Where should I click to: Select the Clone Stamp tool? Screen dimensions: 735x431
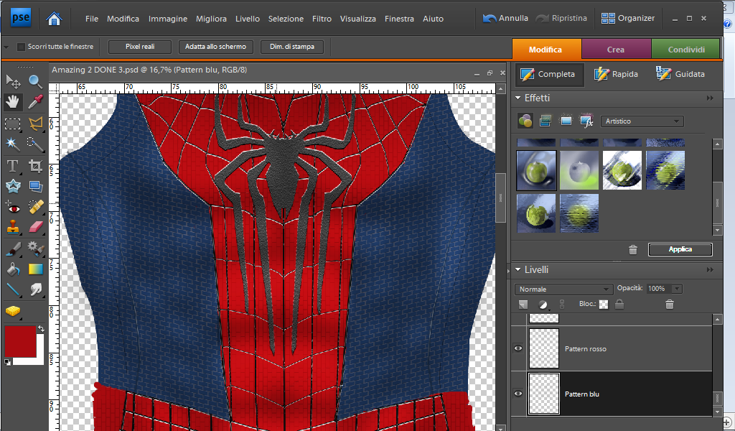[13, 227]
